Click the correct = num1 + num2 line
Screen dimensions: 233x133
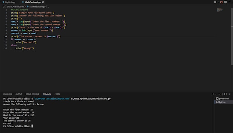pos(24,34)
